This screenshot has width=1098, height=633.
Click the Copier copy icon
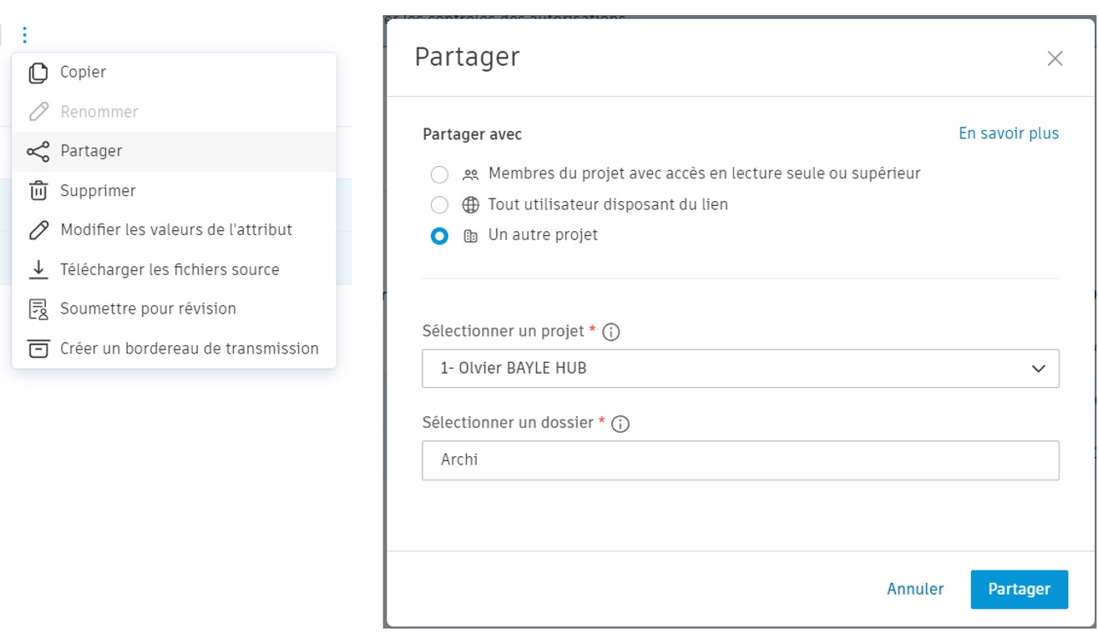[38, 73]
